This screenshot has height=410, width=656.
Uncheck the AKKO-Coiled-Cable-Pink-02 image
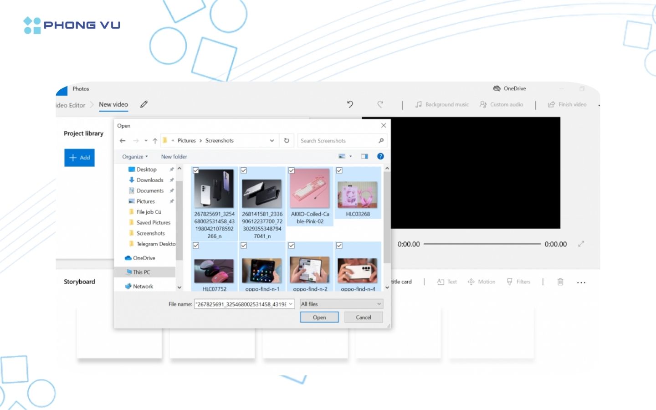[x=292, y=170]
